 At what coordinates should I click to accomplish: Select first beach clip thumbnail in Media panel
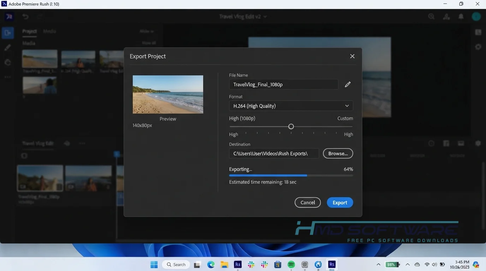click(40, 59)
